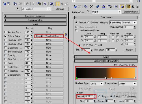Expand the Noise rollout header

(106, 57)
